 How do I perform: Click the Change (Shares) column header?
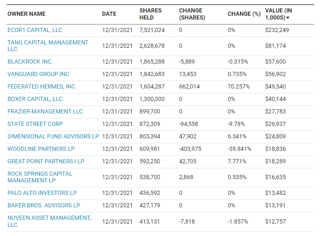point(192,14)
